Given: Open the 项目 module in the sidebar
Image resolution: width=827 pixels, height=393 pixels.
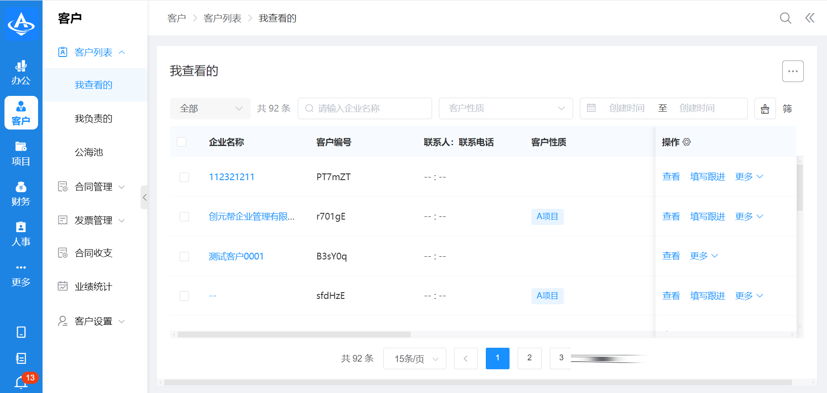Looking at the screenshot, I should click(x=21, y=153).
